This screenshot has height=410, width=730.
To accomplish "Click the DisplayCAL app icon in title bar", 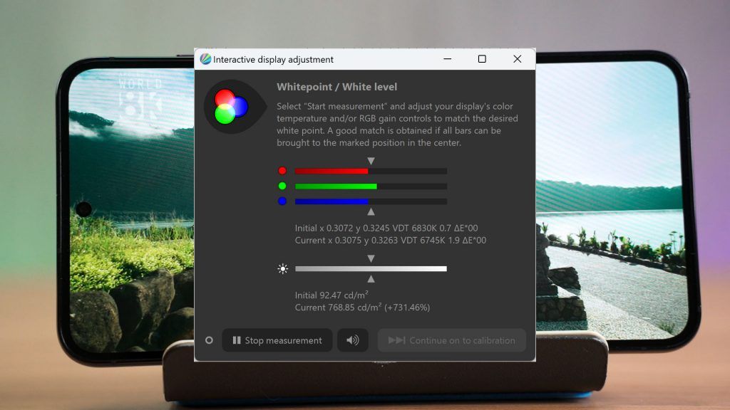I will (x=205, y=59).
